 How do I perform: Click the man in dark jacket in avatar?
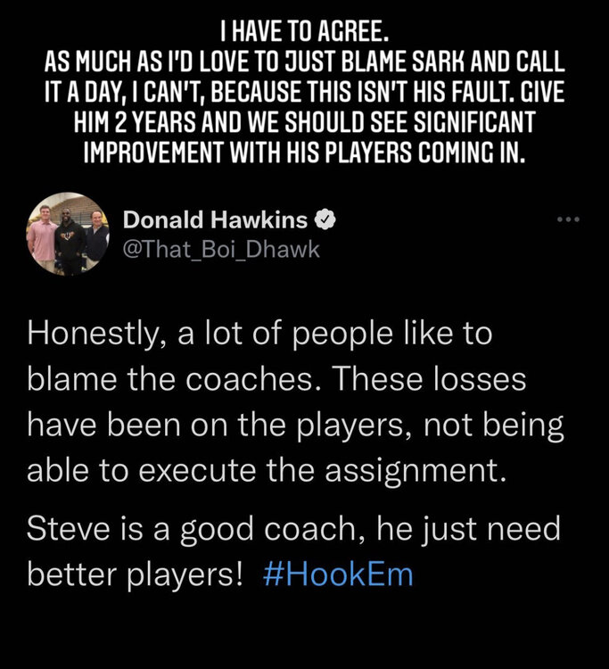(x=97, y=239)
